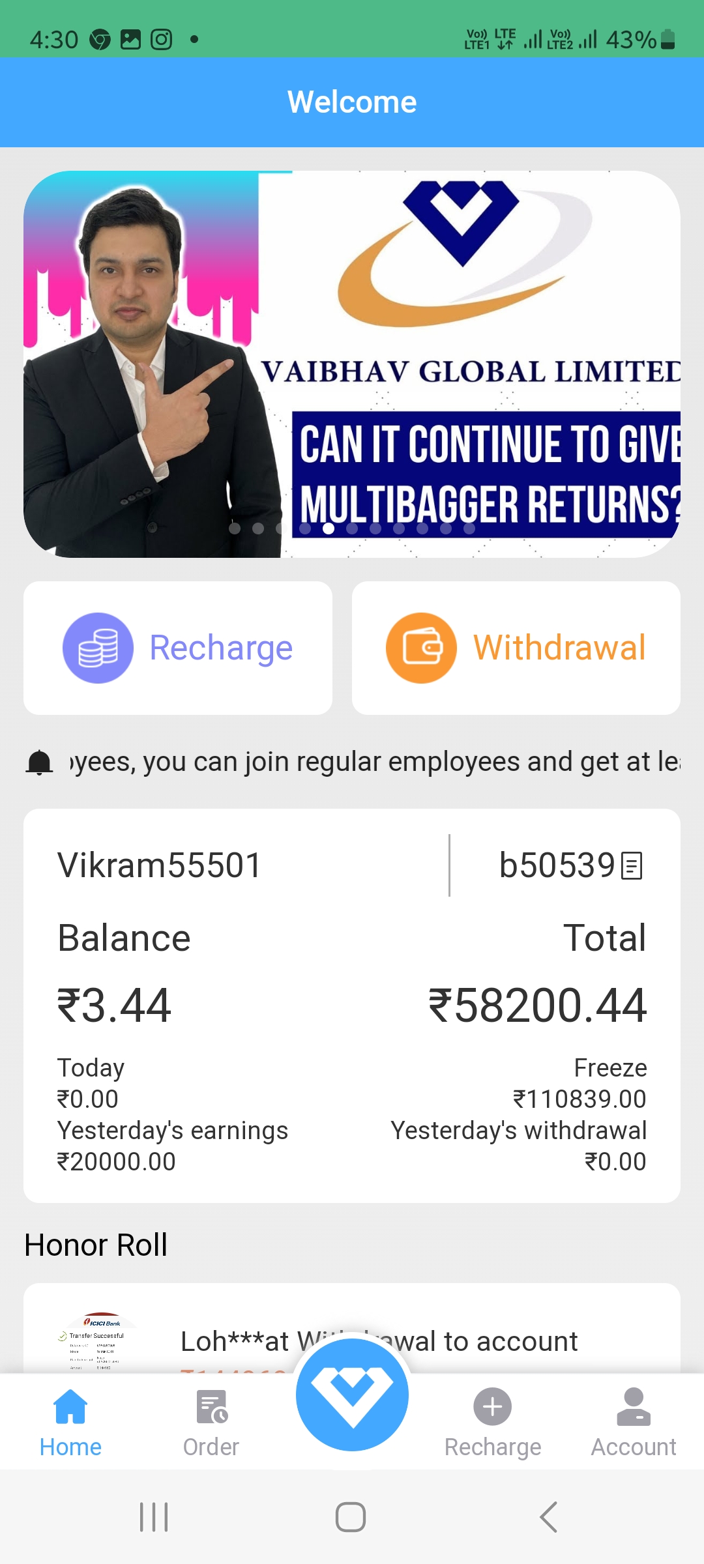Open the Account person icon
Screen dimensions: 704x1564
click(634, 1406)
